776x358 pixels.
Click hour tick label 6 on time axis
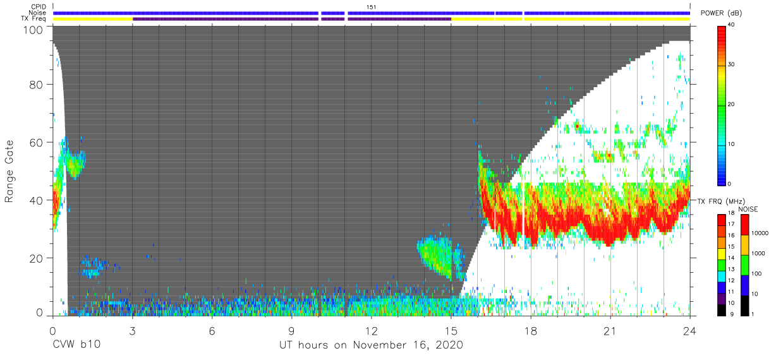[x=212, y=330]
